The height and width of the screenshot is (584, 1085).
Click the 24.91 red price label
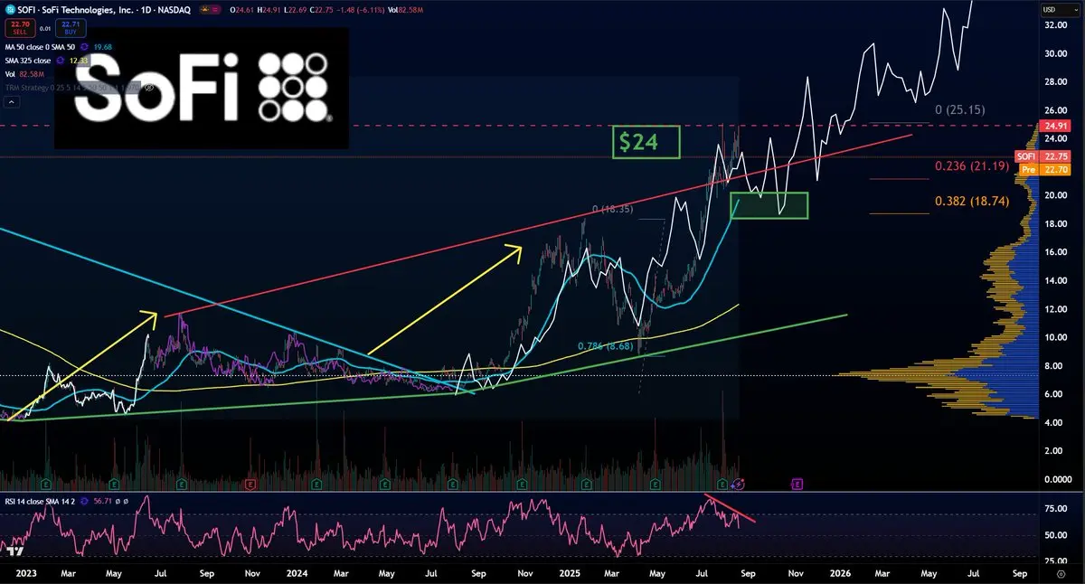point(1056,125)
